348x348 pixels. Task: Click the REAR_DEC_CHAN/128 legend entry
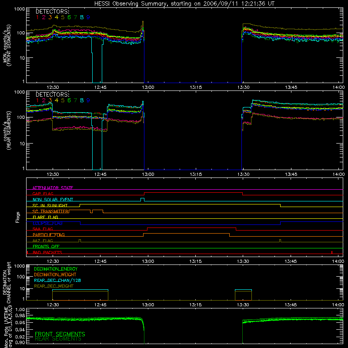[57, 281]
